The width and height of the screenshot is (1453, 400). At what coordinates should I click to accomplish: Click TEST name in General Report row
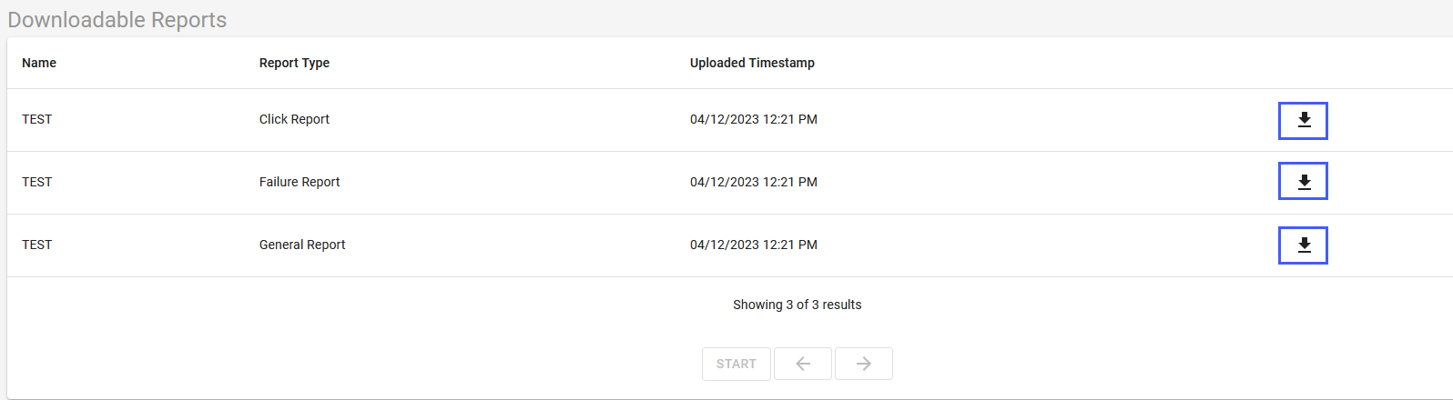(37, 245)
